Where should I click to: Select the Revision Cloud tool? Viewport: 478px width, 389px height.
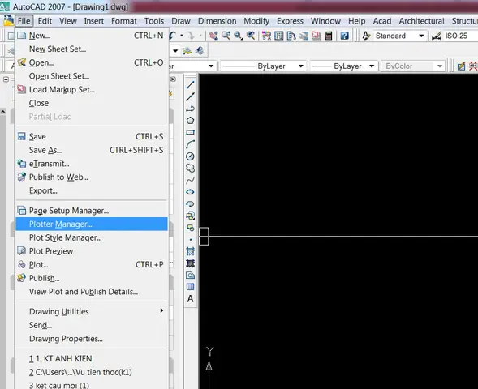tap(190, 168)
